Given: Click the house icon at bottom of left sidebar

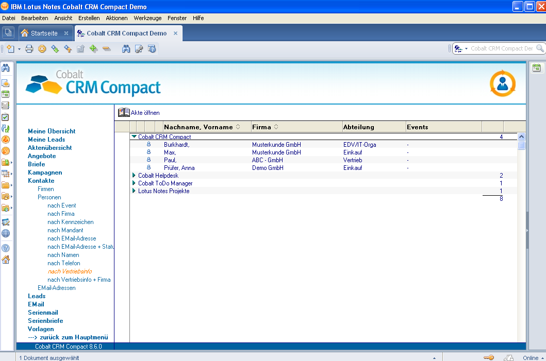Looking at the screenshot, I should (6, 260).
